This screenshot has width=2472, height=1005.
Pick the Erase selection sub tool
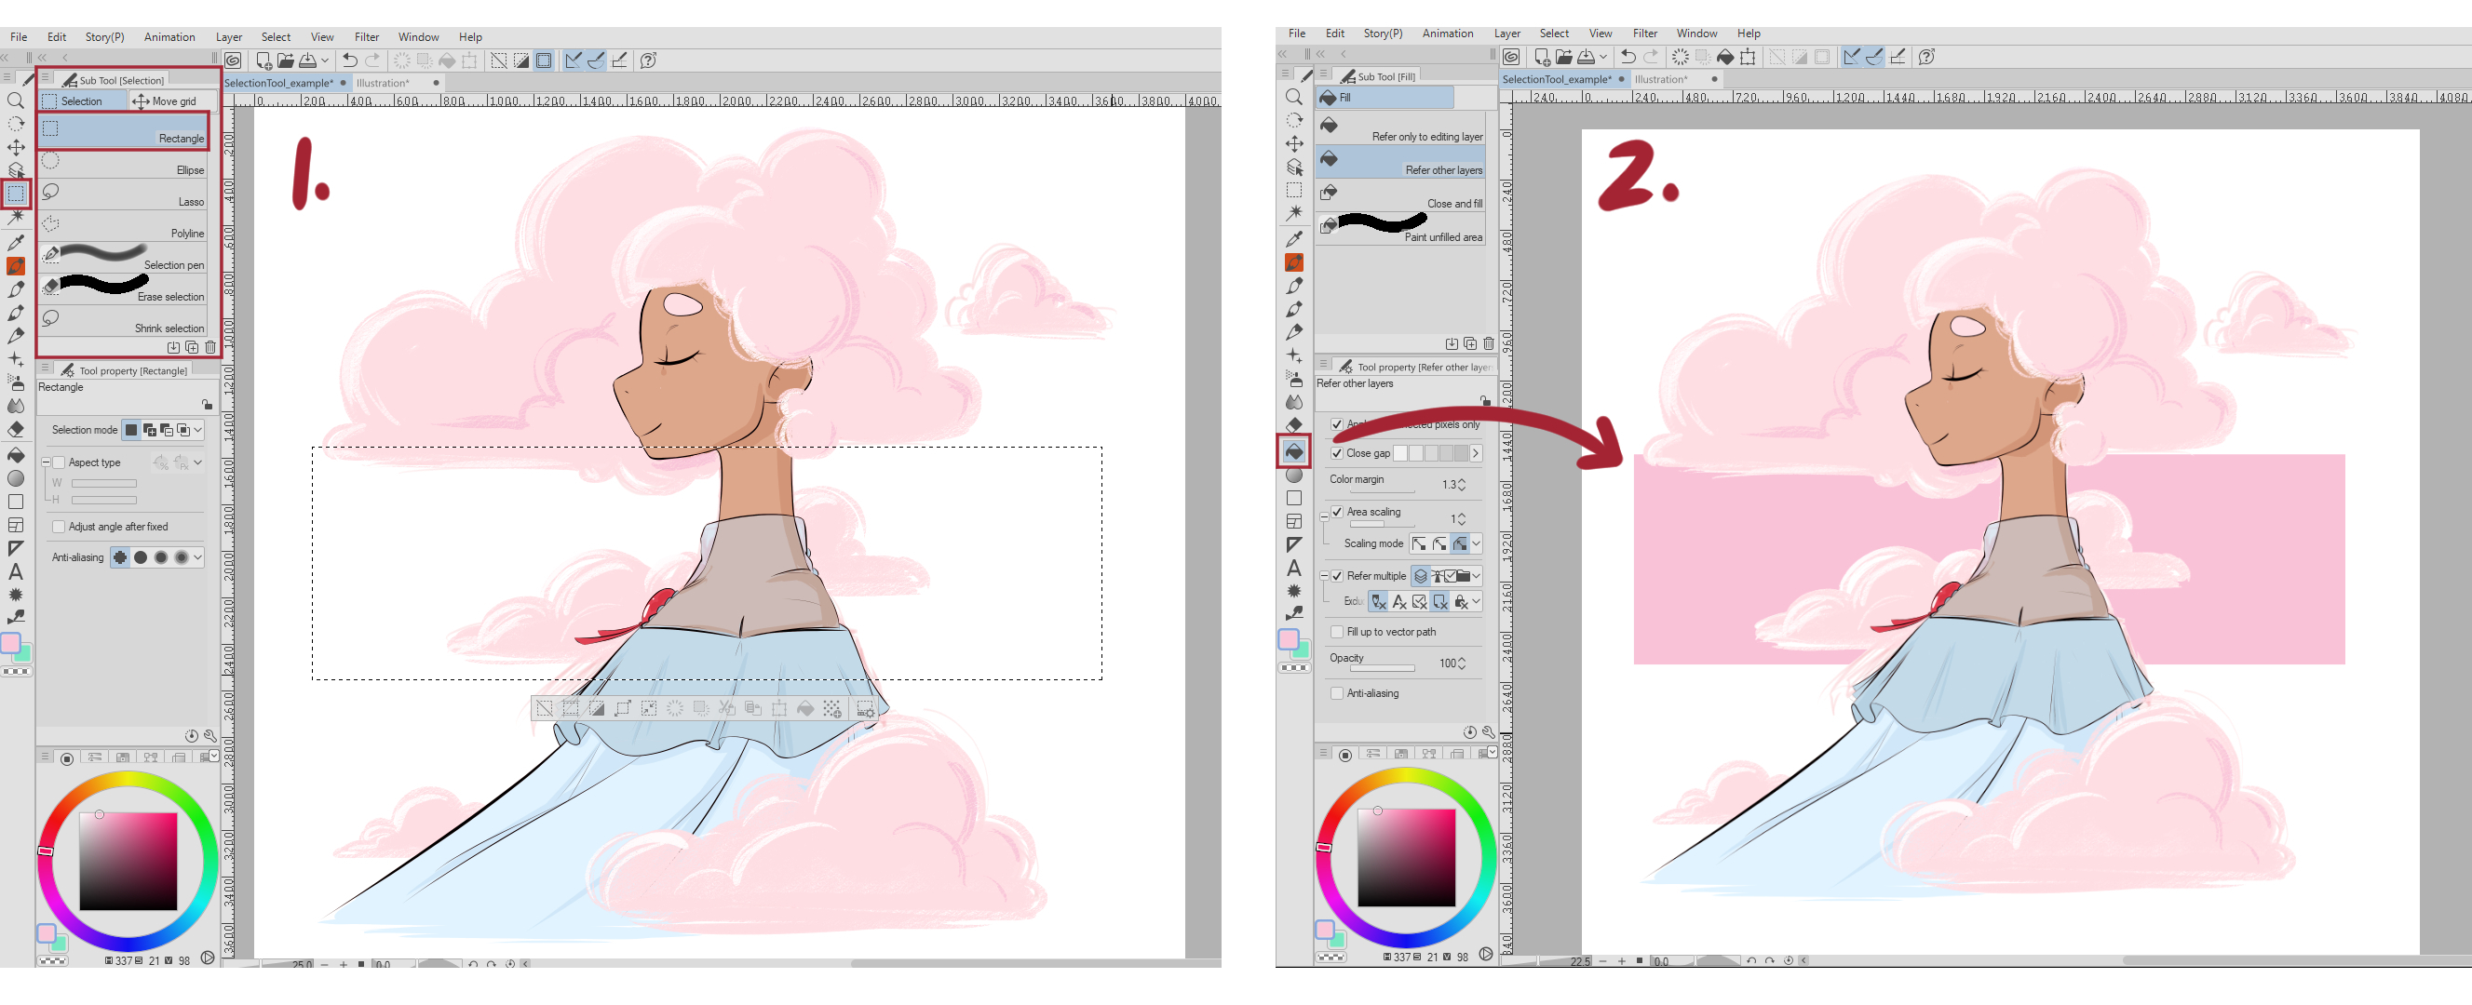(122, 288)
